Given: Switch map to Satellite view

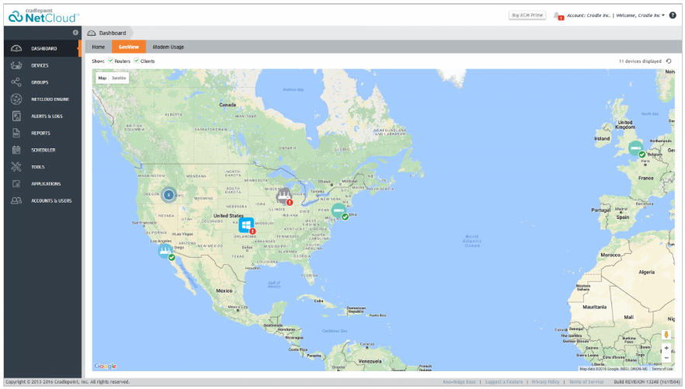Looking at the screenshot, I should click(119, 78).
